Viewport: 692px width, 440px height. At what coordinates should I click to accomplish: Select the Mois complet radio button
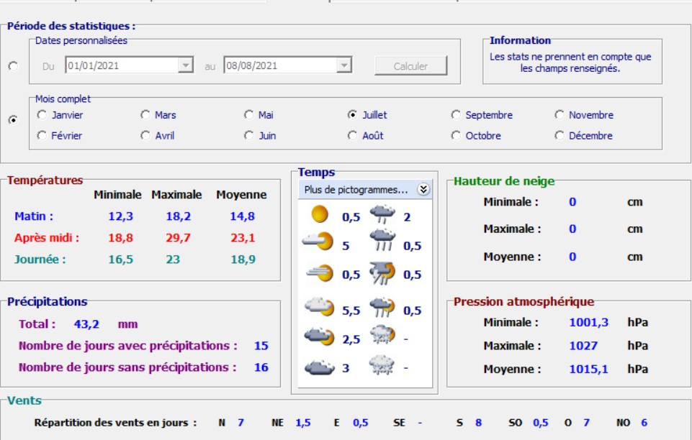point(13,120)
